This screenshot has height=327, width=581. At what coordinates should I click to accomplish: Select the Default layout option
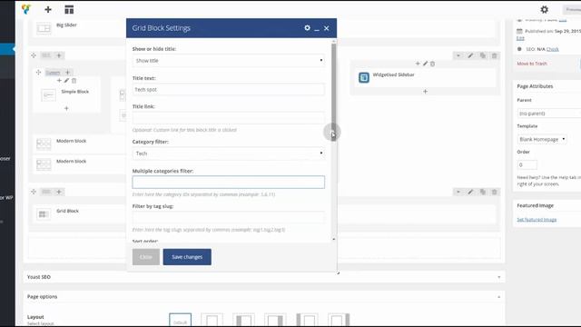[181, 320]
